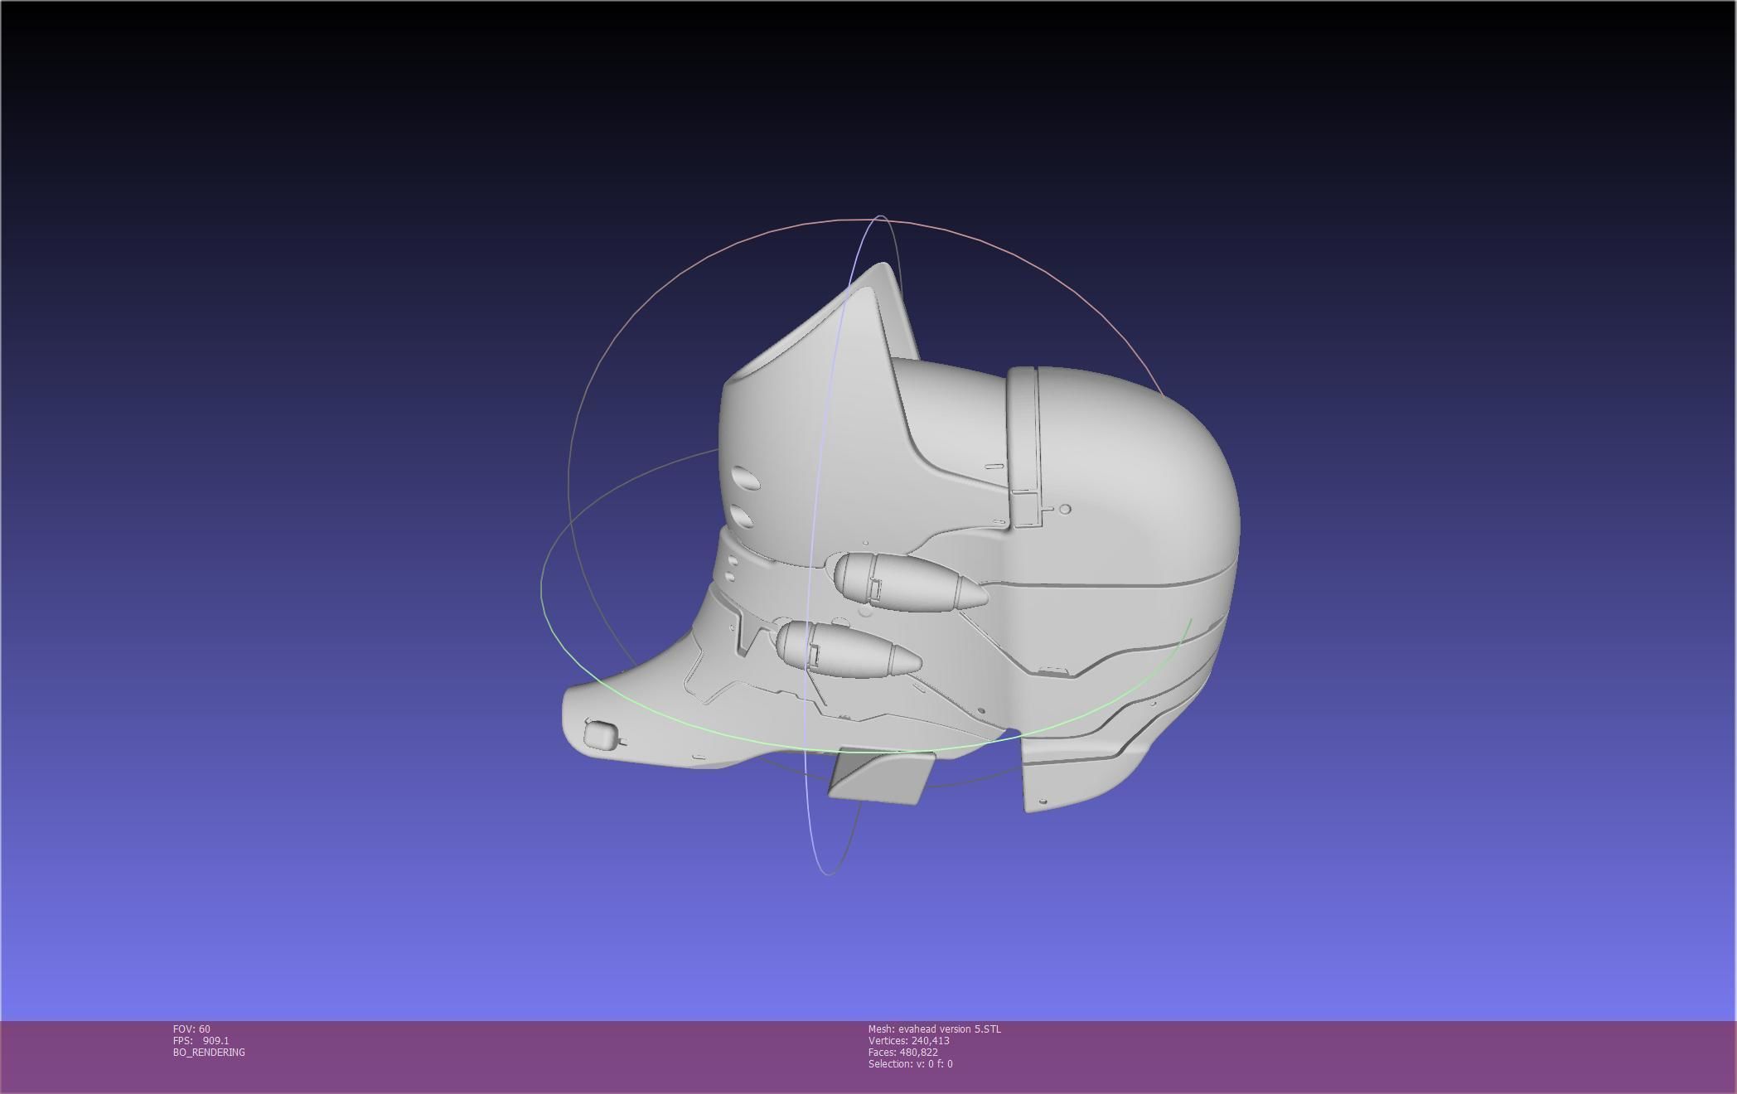Click the Faces: 480,822 entry
This screenshot has height=1094, width=1737.
[902, 1052]
